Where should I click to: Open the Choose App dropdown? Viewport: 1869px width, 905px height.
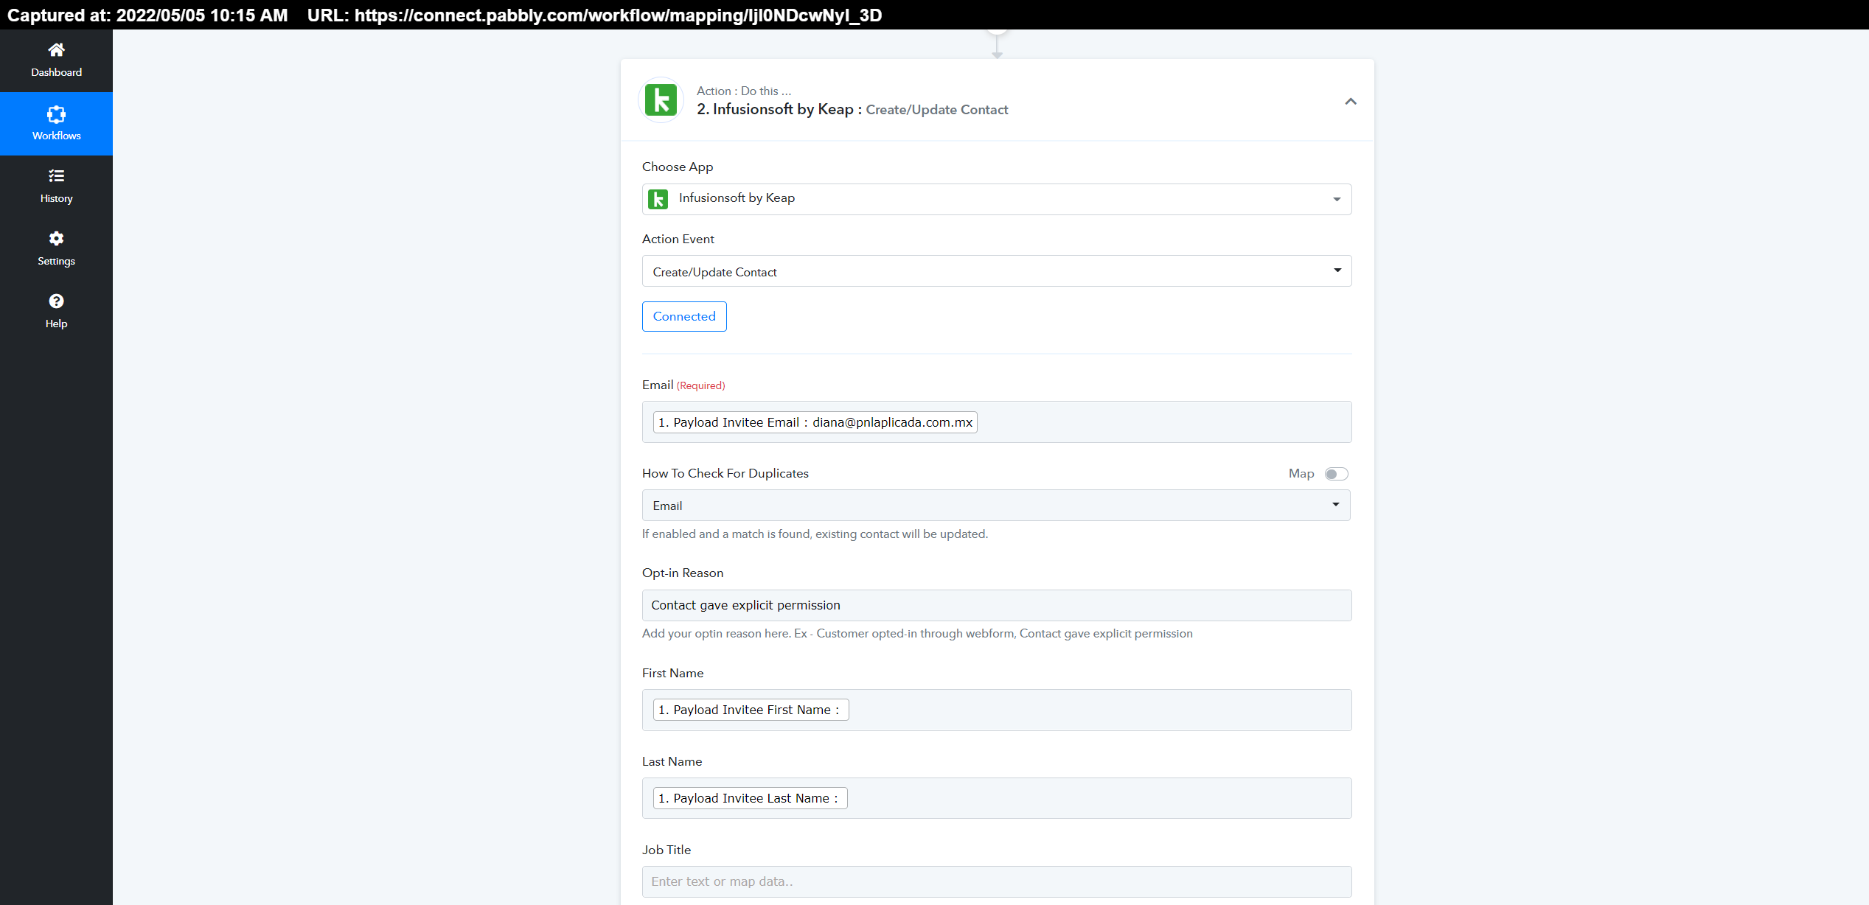(997, 199)
